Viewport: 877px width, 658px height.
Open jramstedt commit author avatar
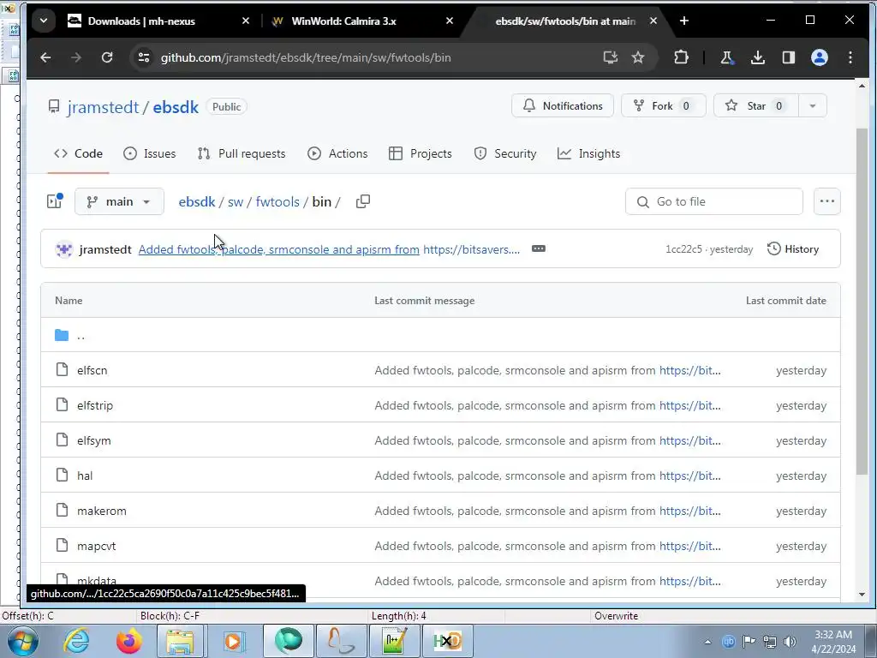64,249
